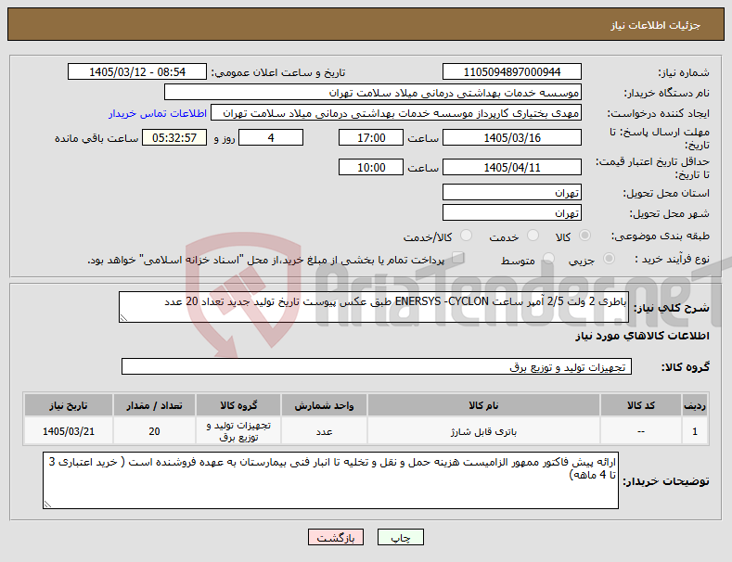This screenshot has width=732, height=562.
Task: Click the گروه کالا field تجهیزات تولید و توزیع برق
Action: [x=377, y=366]
